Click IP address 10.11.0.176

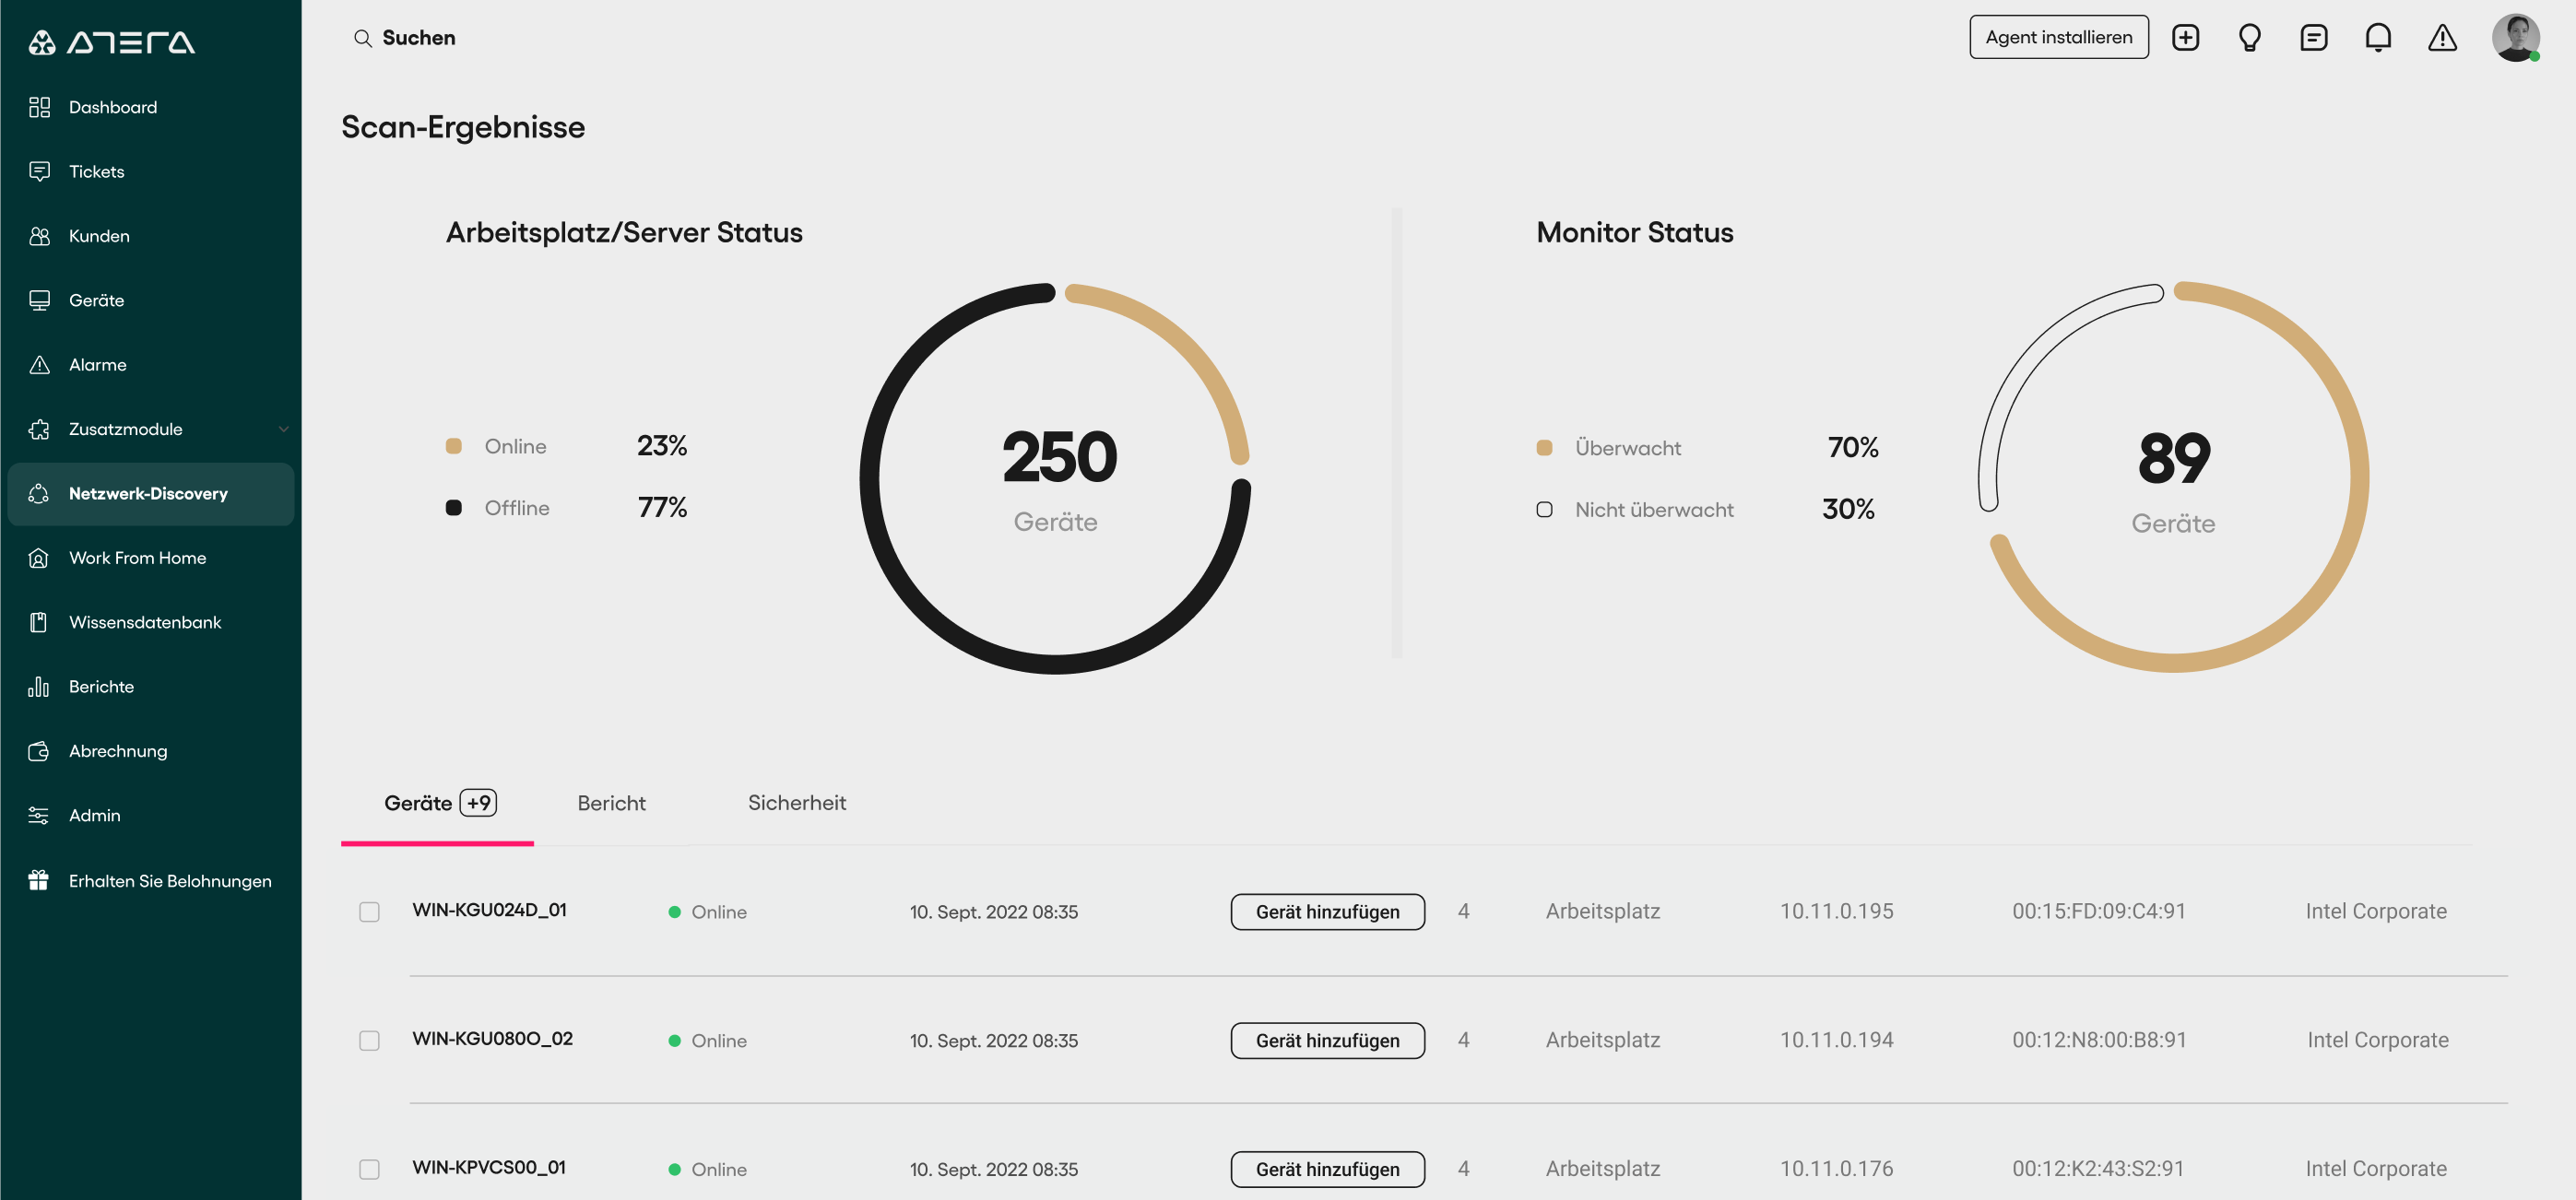pyautogui.click(x=1836, y=1169)
